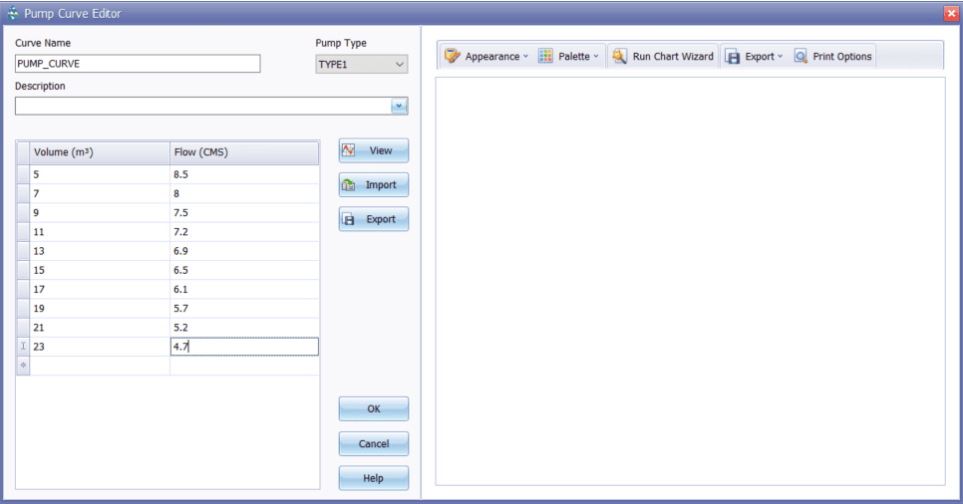This screenshot has height=504, width=963.
Task: Click the Print Options magnifier icon
Action: click(x=801, y=57)
